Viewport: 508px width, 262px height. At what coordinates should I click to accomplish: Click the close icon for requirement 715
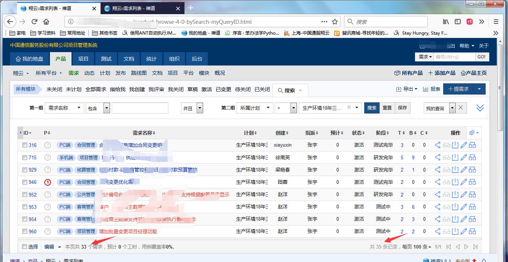click(455, 157)
